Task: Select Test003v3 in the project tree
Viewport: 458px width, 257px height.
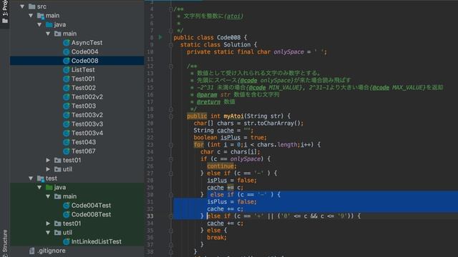Action: point(87,124)
